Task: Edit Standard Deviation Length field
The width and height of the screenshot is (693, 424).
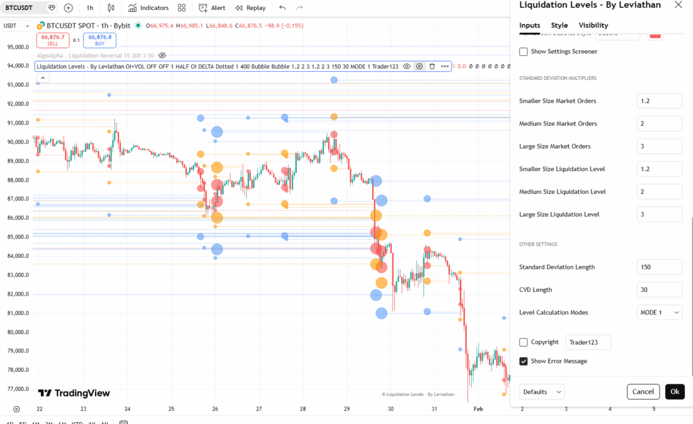Action: pyautogui.click(x=659, y=267)
